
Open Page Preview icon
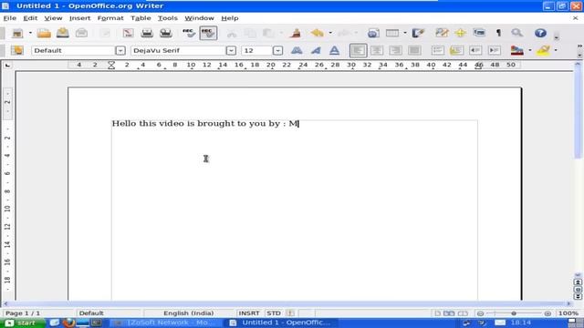(x=166, y=33)
